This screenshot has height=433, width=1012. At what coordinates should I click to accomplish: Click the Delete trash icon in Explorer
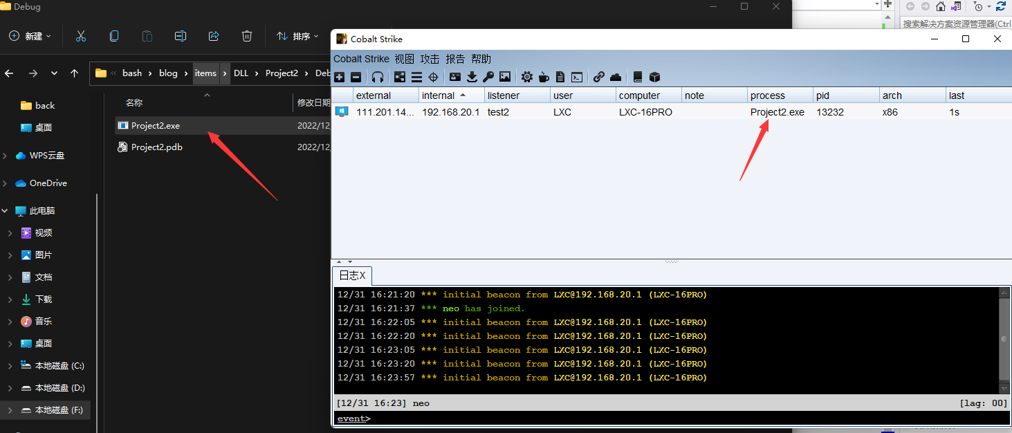click(x=247, y=36)
